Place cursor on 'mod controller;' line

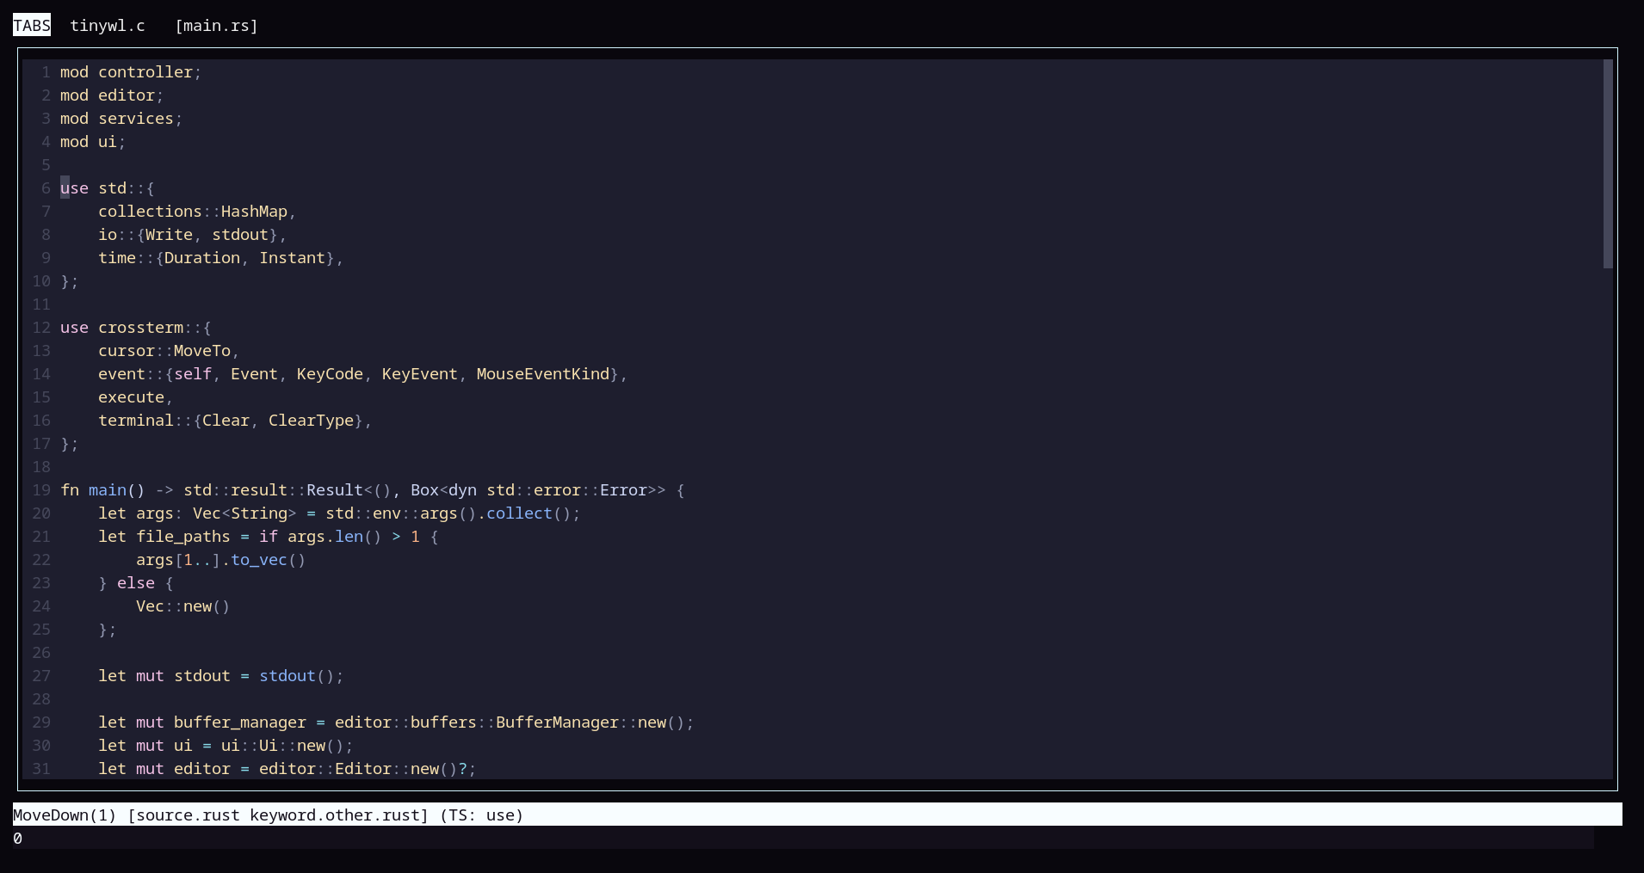tap(131, 72)
